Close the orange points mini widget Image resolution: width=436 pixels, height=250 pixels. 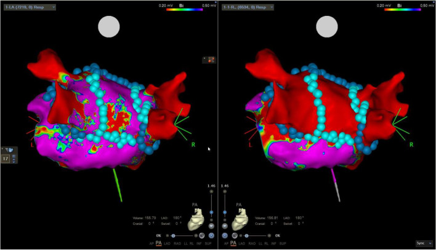(204, 58)
